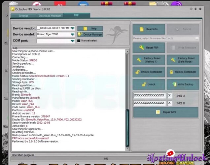
Task: Click the Cancel button's X icon
Action: coord(177,29)
